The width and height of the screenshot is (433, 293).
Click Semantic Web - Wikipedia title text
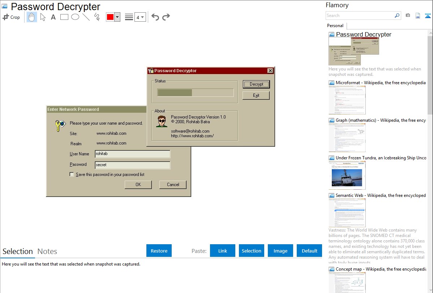381,195
